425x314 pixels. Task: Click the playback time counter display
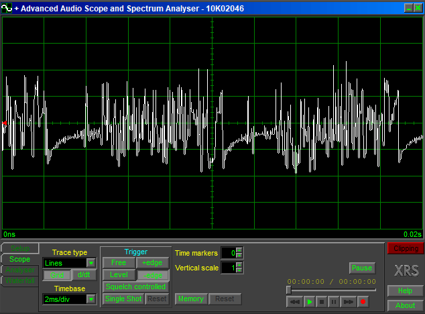click(332, 281)
